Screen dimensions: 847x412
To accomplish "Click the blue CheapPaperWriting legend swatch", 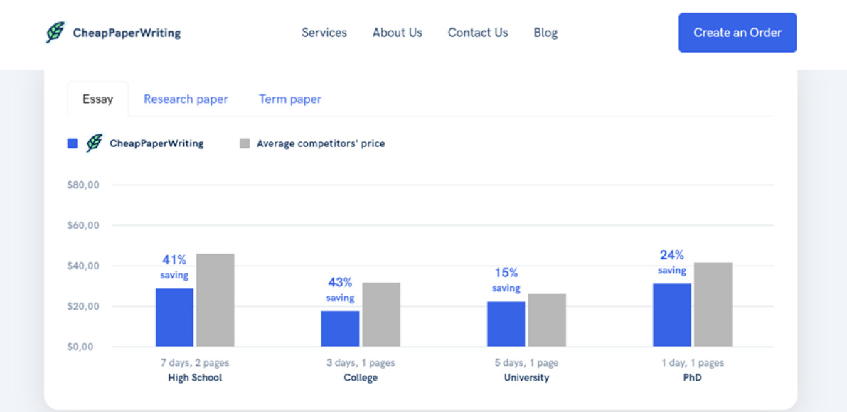I will pyautogui.click(x=73, y=143).
